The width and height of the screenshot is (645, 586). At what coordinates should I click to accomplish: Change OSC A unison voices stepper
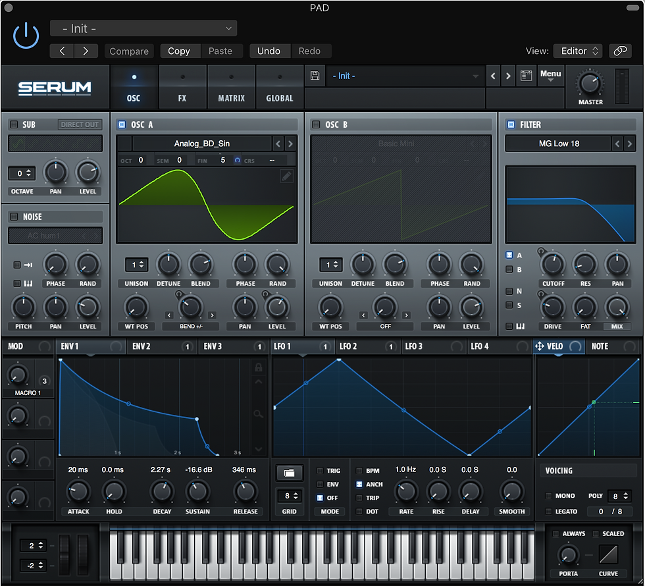click(137, 265)
